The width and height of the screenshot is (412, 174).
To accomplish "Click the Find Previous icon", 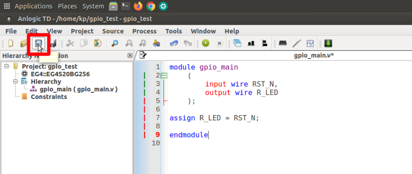I will coord(129,43).
